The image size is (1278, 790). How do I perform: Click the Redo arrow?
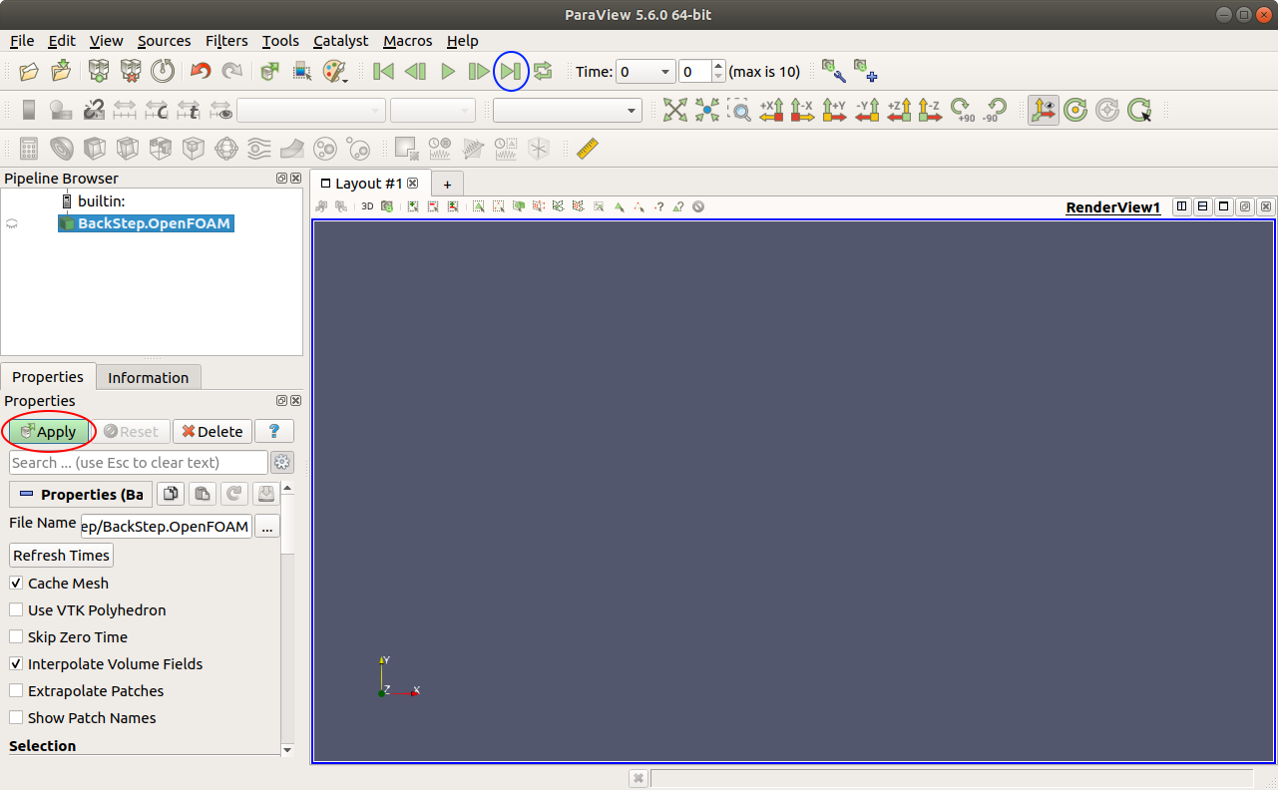click(232, 72)
